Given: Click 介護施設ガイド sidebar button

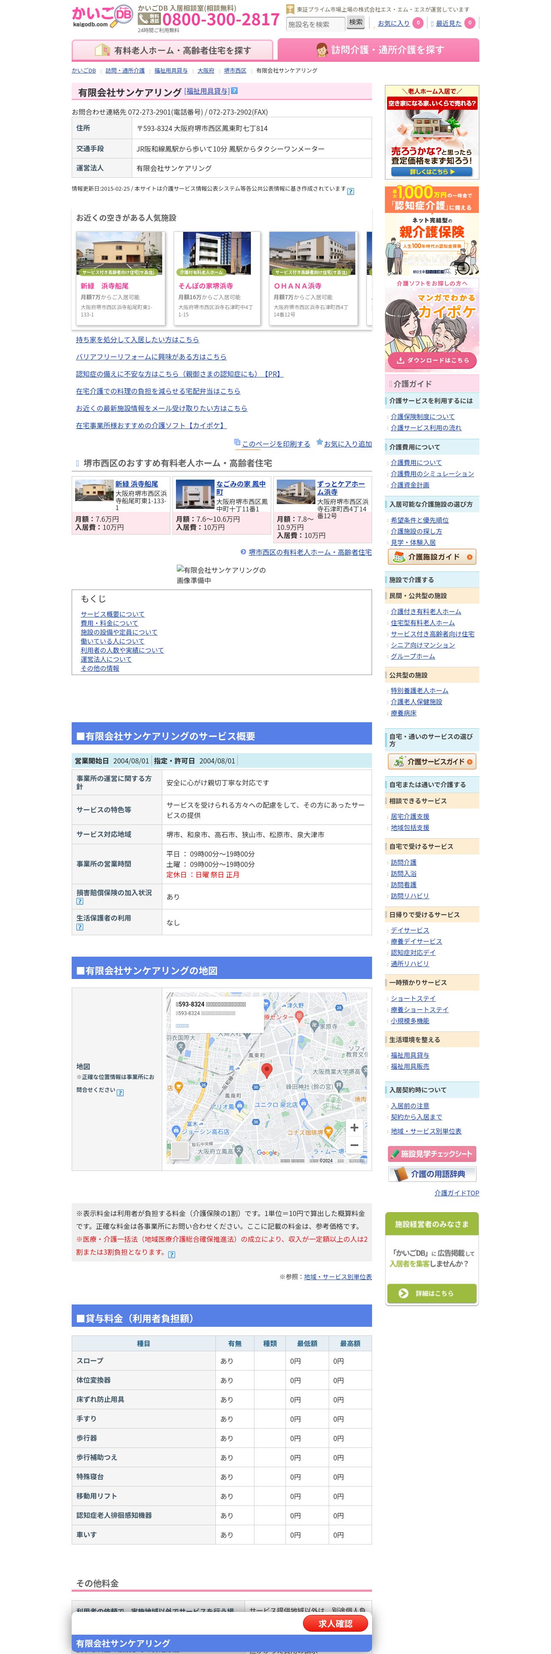Looking at the screenshot, I should coord(432,556).
